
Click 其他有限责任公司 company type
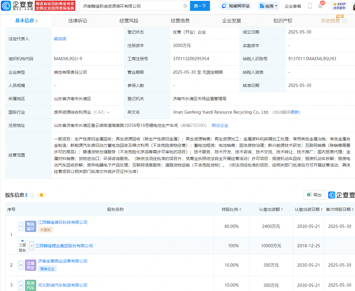(70, 72)
